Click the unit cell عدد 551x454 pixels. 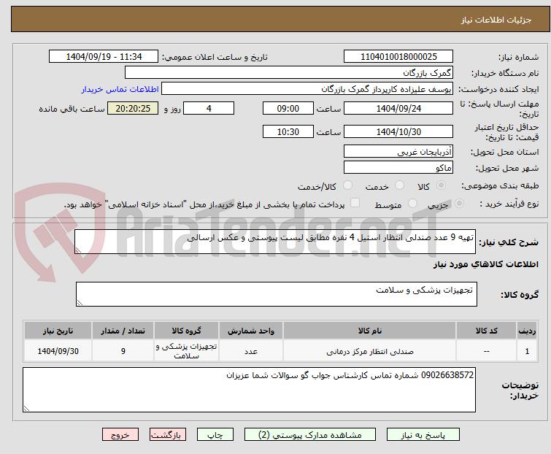pyautogui.click(x=251, y=351)
